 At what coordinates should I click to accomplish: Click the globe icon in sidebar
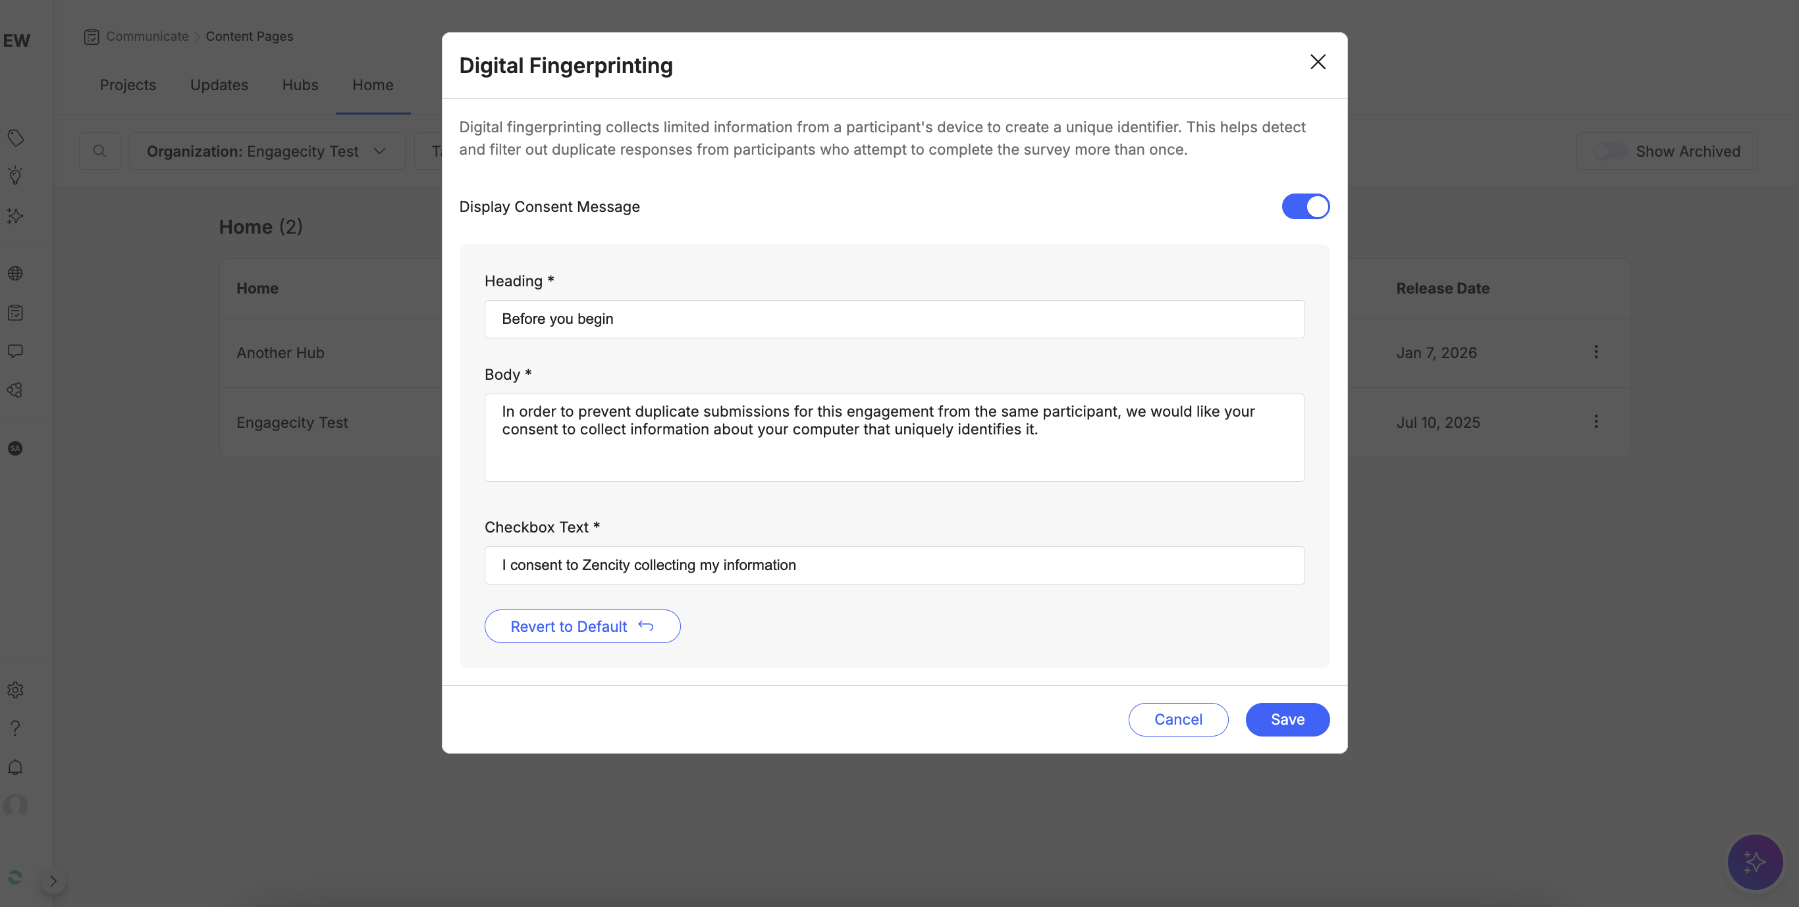[15, 273]
